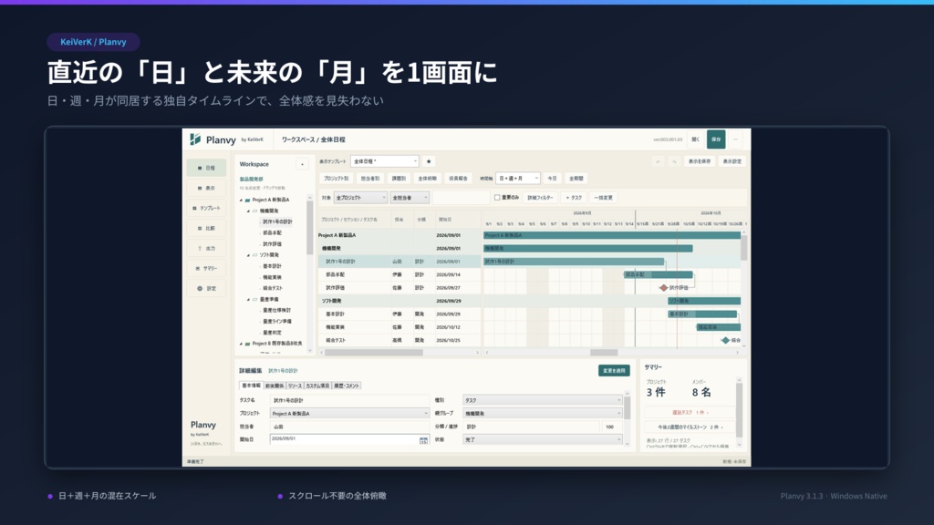Switch to the カスタム項目 tab
The width and height of the screenshot is (934, 525).
pos(317,386)
